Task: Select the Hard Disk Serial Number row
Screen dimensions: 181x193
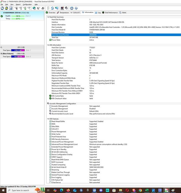Action: [x=116, y=35]
